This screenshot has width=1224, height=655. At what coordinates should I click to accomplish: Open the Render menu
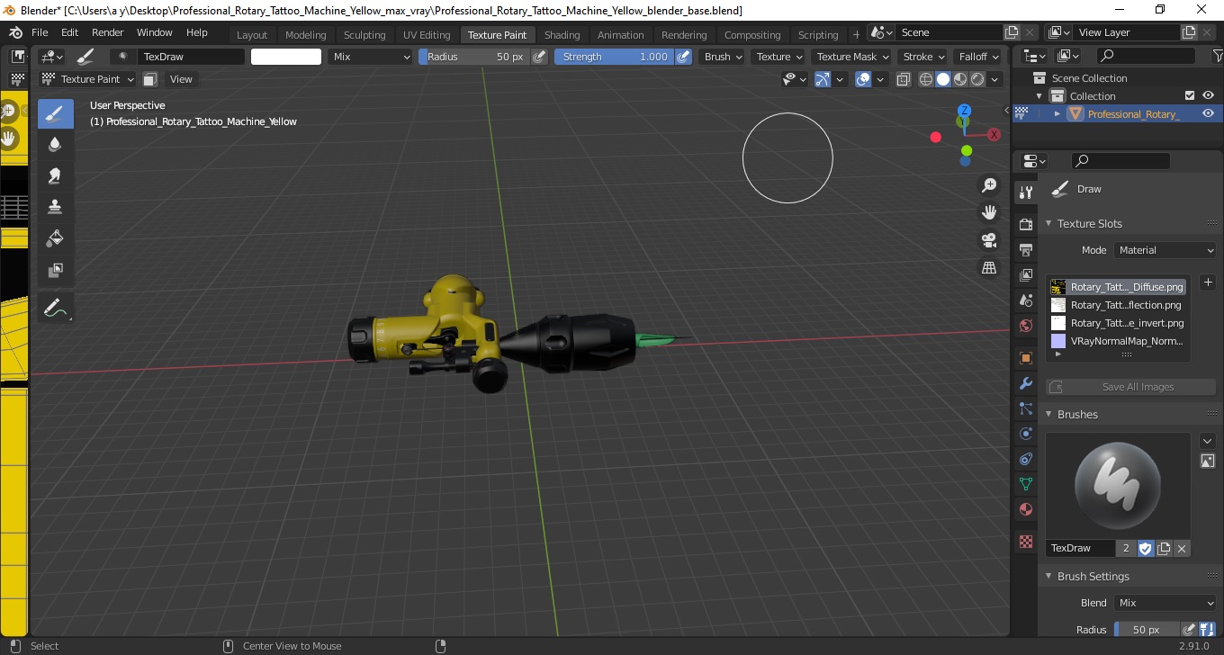(x=107, y=32)
